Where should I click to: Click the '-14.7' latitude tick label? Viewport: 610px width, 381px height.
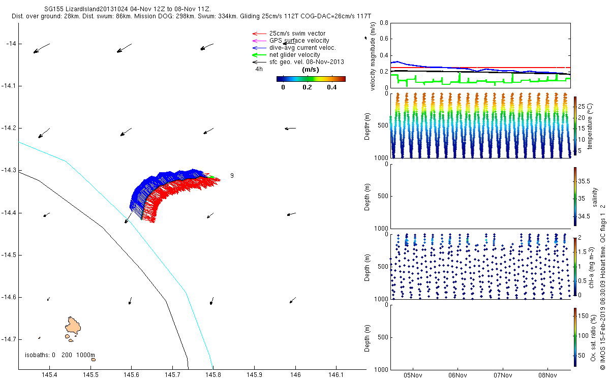coord(9,339)
